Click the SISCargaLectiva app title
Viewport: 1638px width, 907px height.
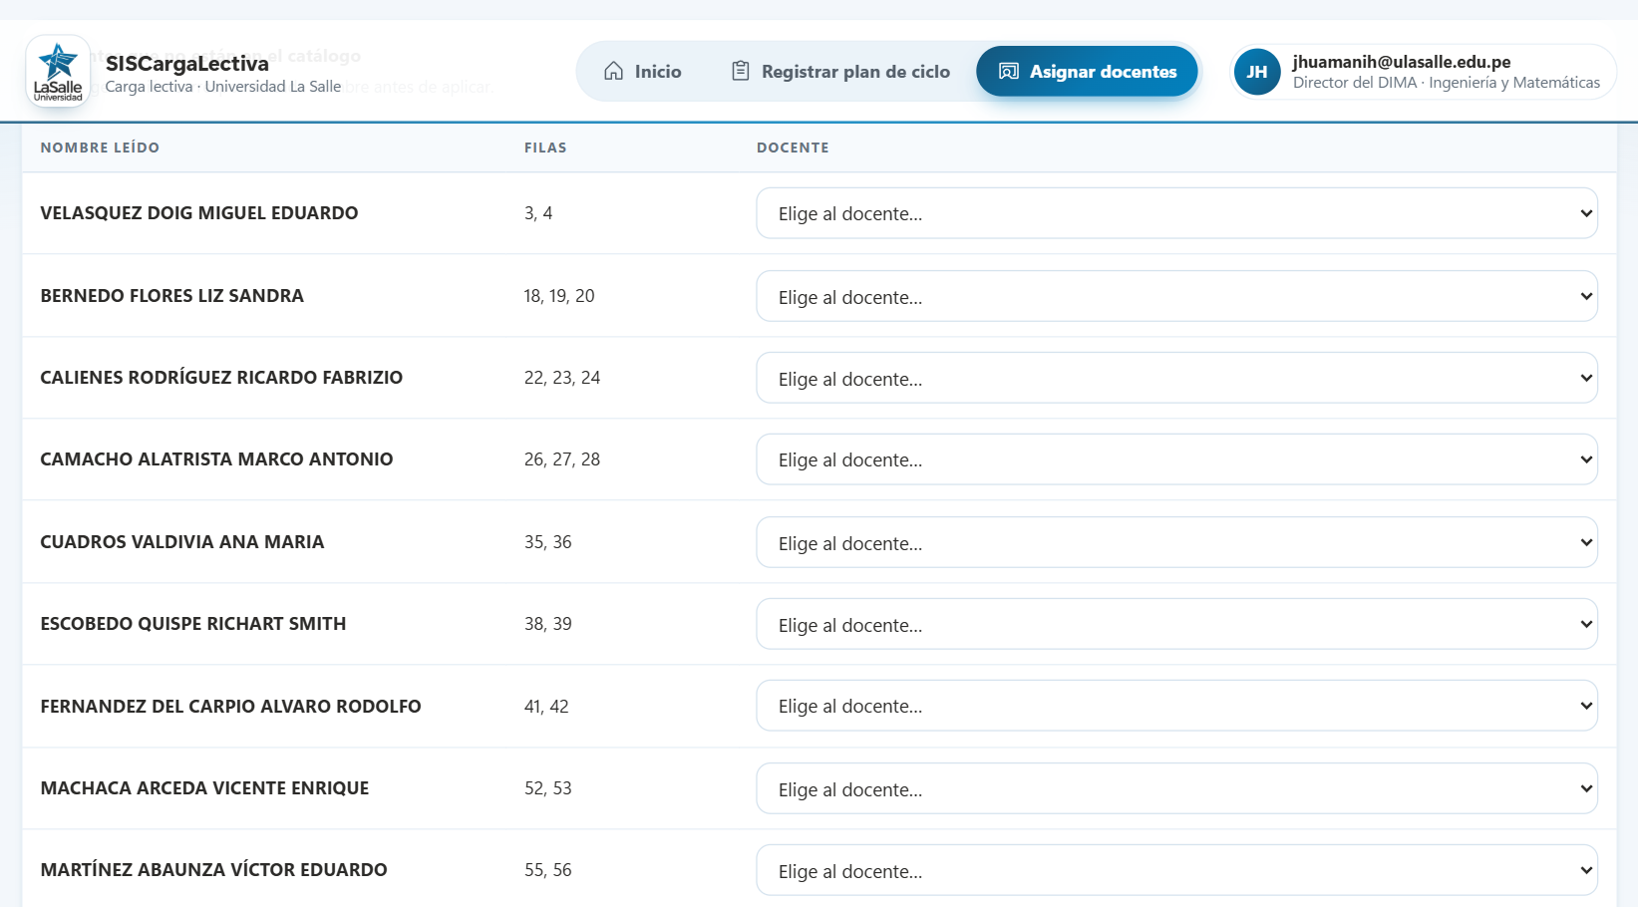coord(187,64)
